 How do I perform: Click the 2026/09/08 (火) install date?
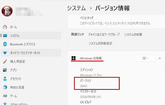click(90, 97)
